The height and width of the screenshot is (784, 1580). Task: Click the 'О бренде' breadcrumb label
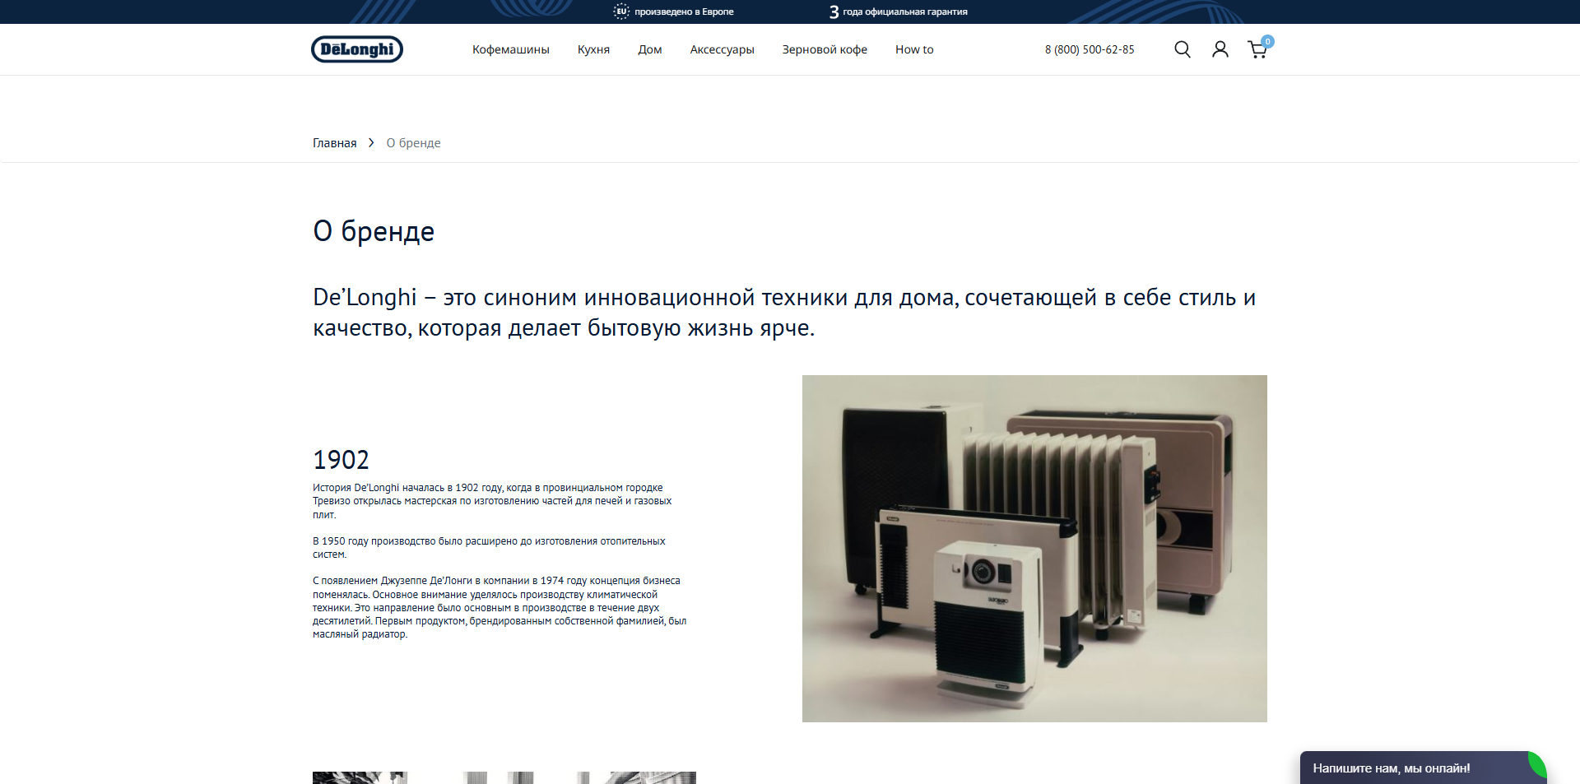[x=413, y=142]
